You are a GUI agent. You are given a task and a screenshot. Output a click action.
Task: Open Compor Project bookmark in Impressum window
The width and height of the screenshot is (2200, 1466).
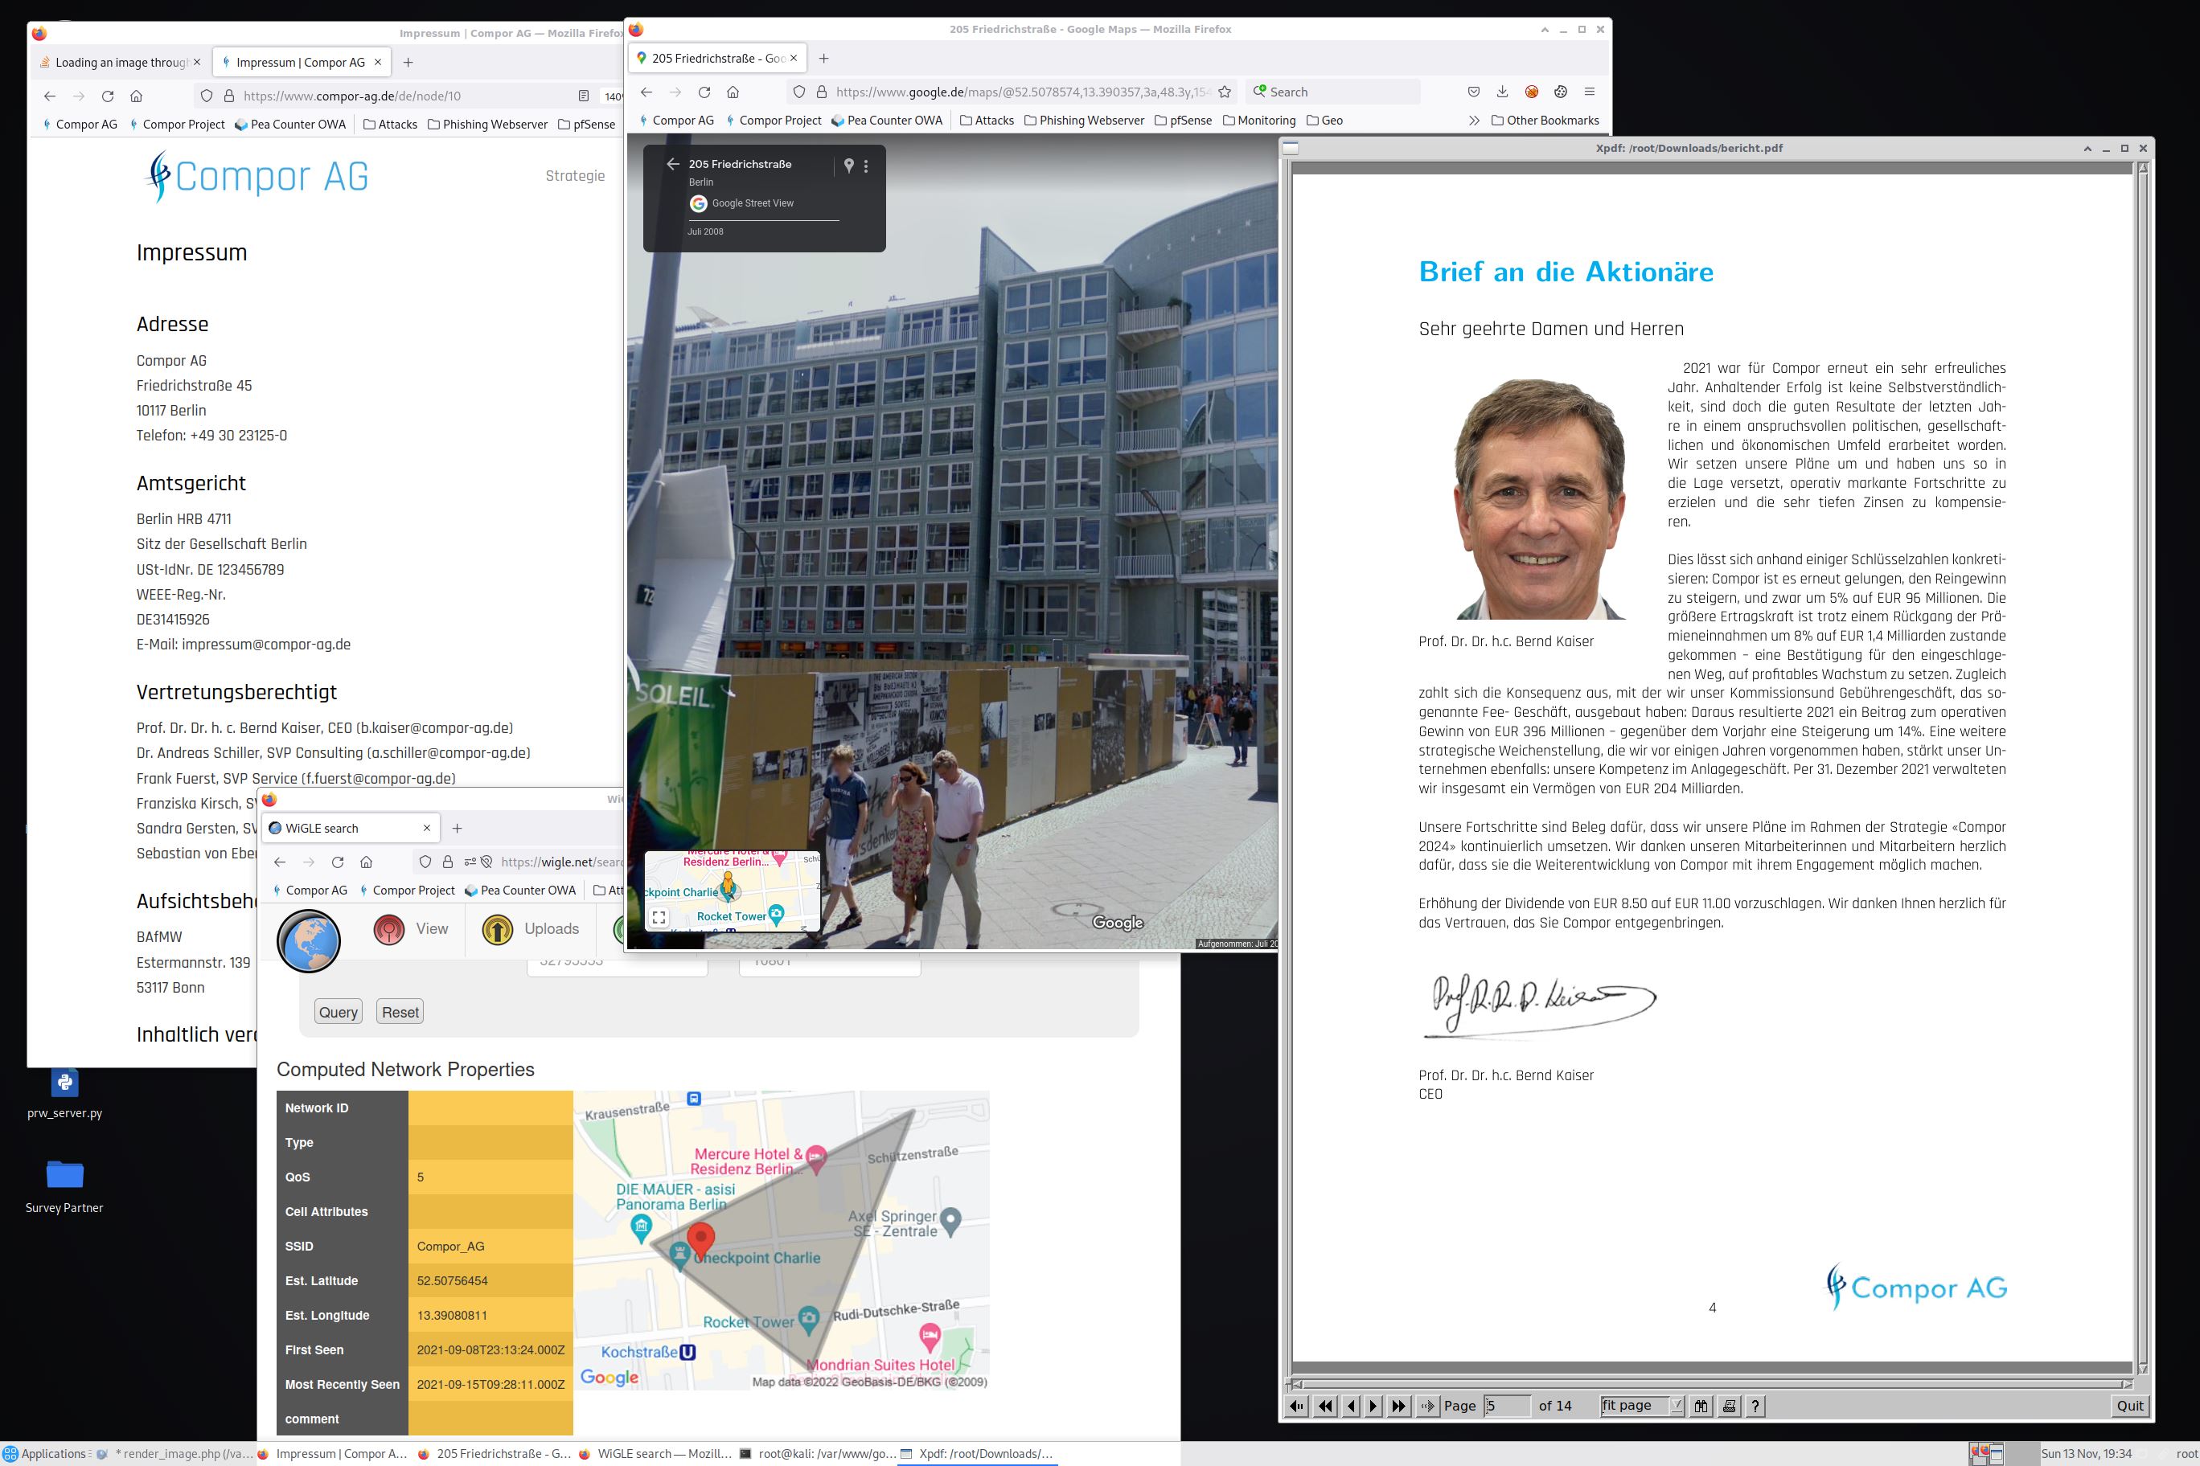click(176, 125)
